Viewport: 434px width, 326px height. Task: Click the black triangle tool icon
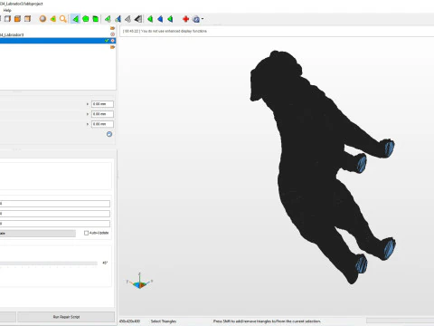pos(138,19)
